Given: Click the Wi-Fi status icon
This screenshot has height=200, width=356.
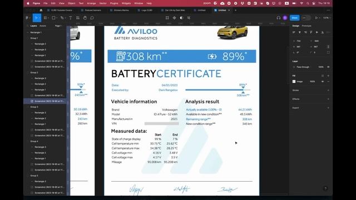Looking at the screenshot, I should click(301, 3).
